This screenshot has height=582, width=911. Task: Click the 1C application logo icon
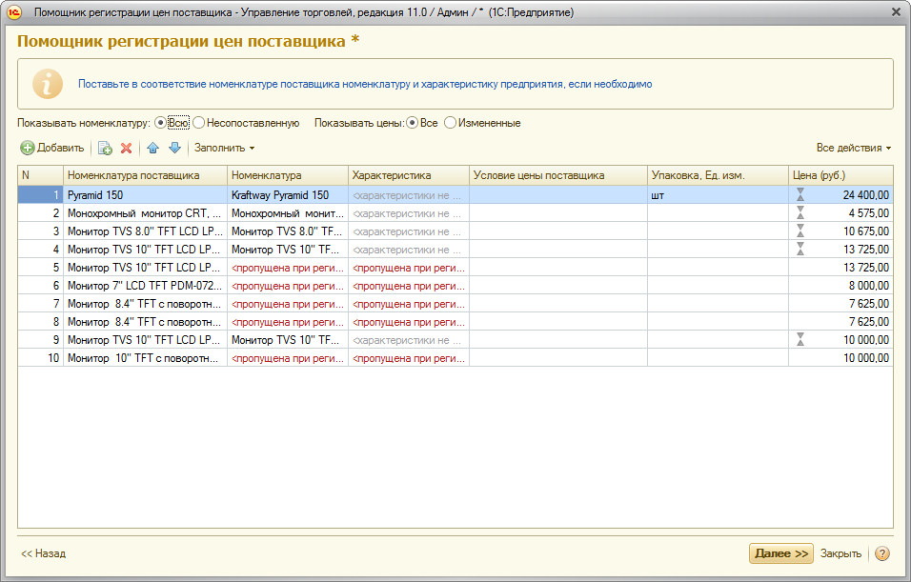tap(14, 12)
